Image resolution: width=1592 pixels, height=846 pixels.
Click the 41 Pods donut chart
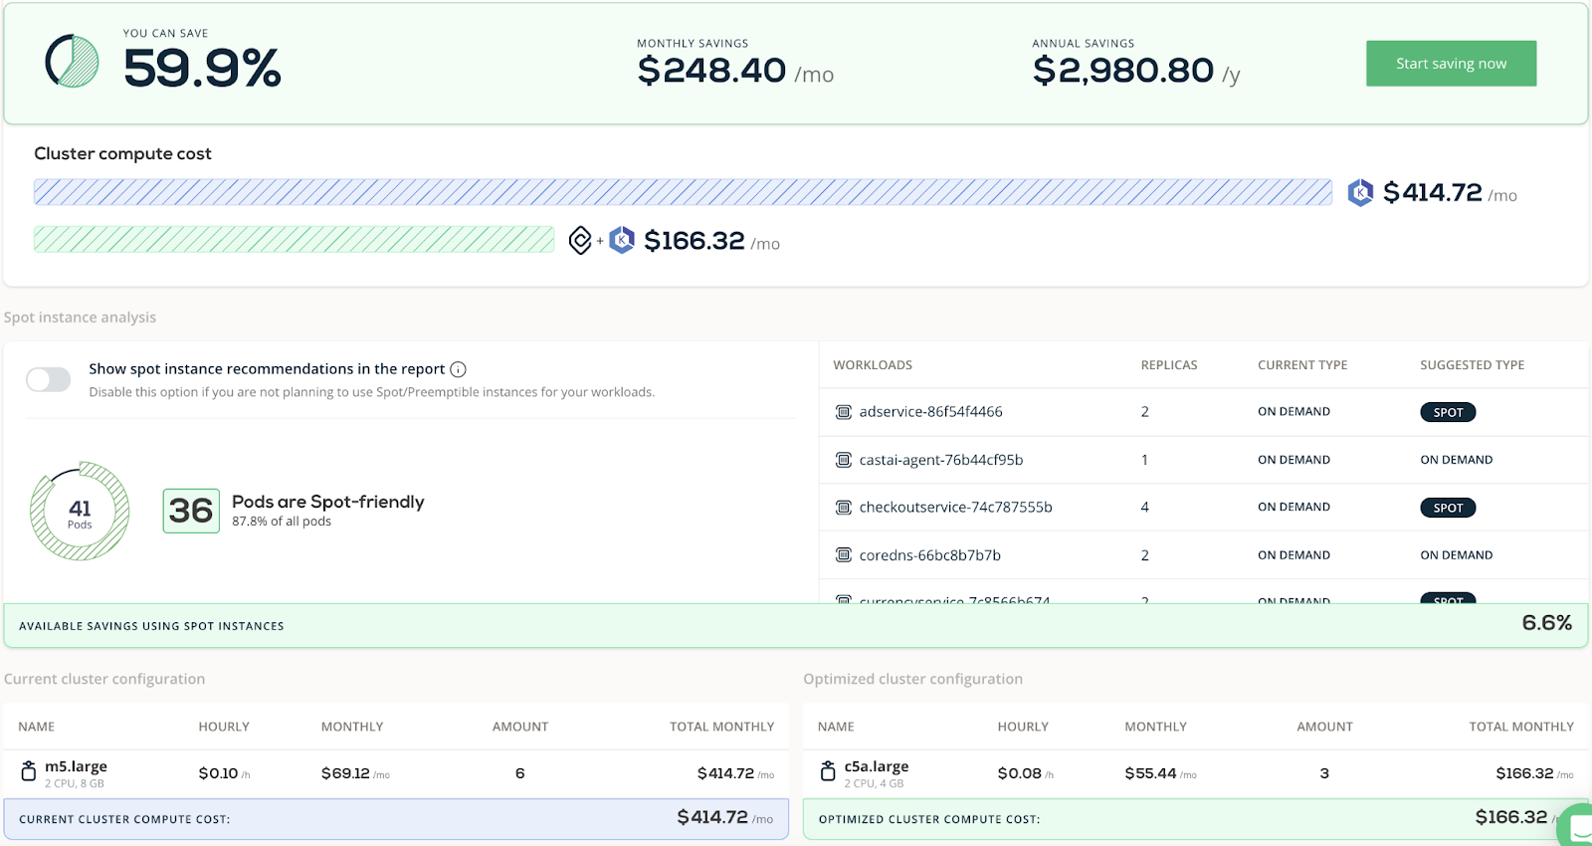[x=80, y=512]
